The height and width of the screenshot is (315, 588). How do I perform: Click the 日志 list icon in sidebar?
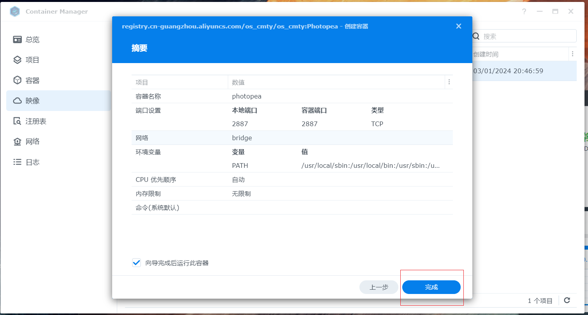click(17, 162)
